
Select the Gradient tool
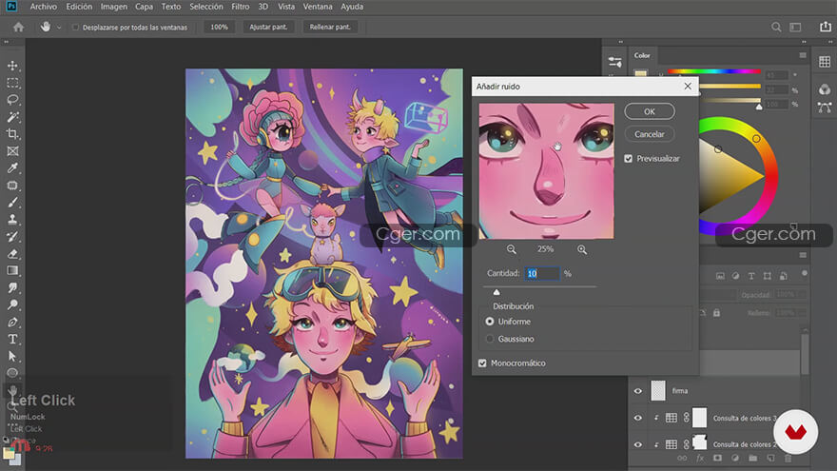point(12,271)
